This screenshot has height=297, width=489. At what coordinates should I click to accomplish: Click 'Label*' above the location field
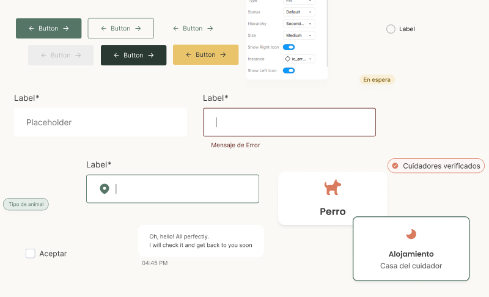[x=98, y=164]
